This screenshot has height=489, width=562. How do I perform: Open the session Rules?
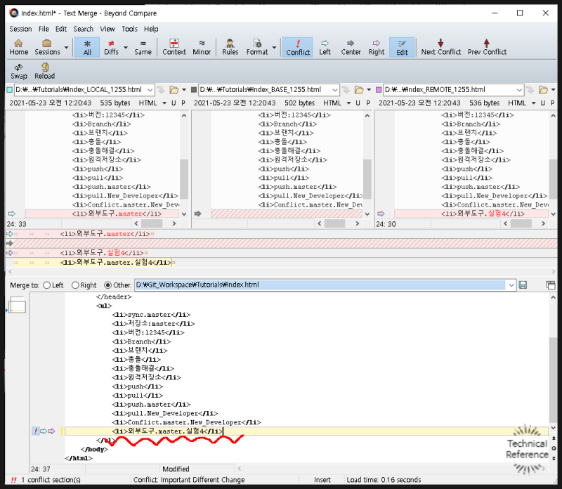(x=229, y=46)
